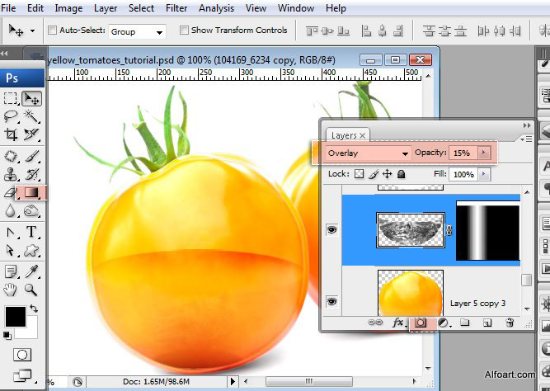Open the Filter menu

[176, 8]
